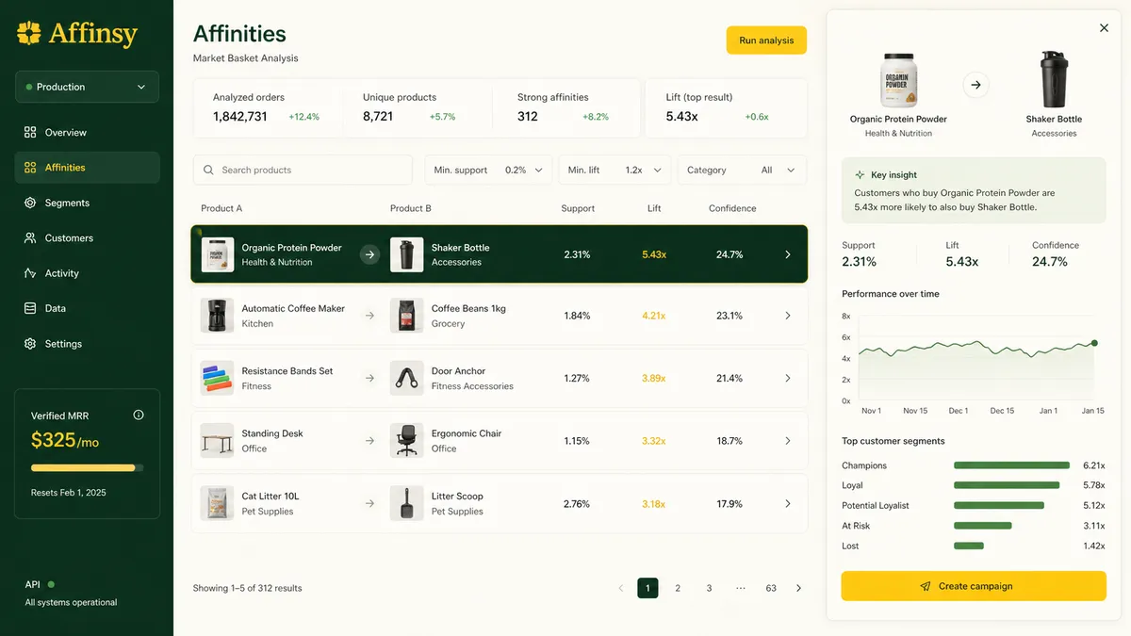Expand the Min. support filter dropdown
Image resolution: width=1131 pixels, height=636 pixels.
tap(488, 171)
